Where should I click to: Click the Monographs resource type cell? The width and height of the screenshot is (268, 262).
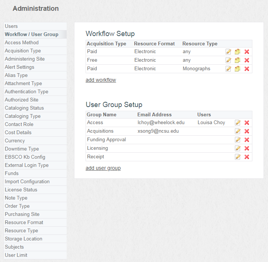coord(197,69)
